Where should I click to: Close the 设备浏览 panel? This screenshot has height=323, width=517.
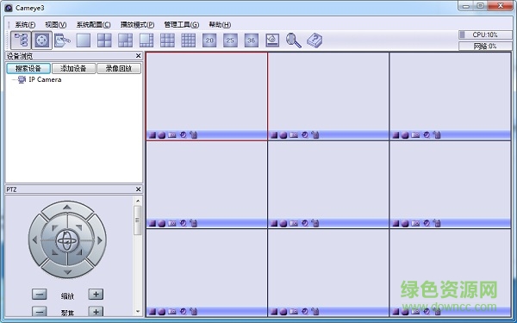[138, 56]
